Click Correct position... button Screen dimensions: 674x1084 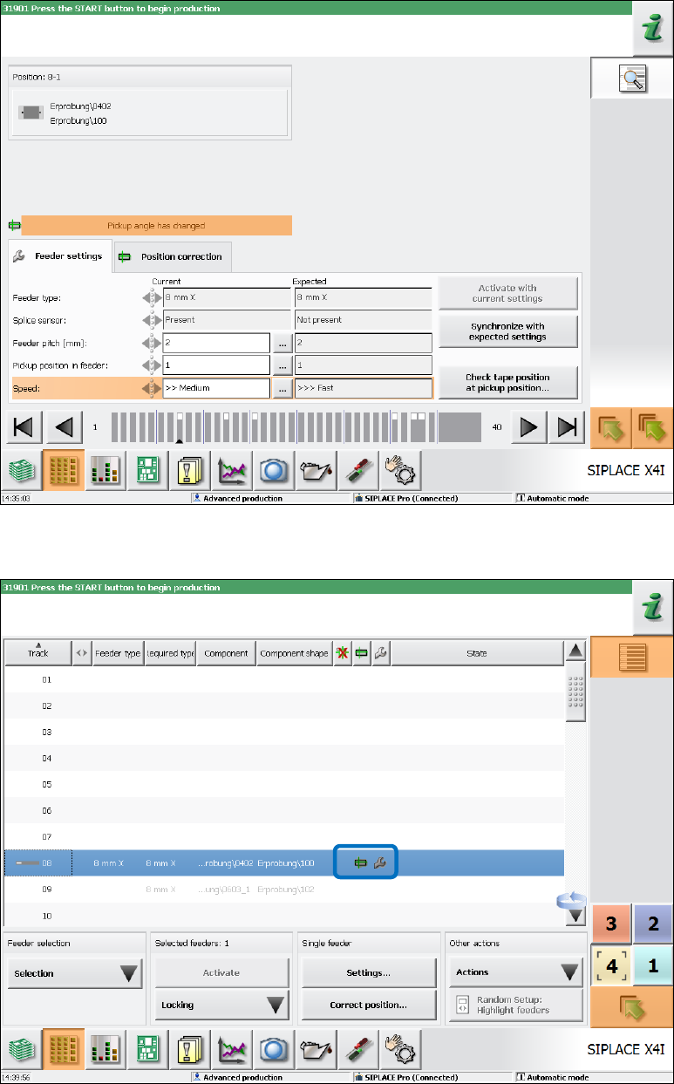click(369, 1005)
